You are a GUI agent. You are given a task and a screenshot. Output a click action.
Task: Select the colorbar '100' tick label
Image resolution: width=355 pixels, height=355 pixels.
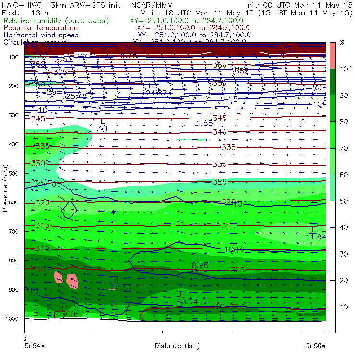pos(346,69)
